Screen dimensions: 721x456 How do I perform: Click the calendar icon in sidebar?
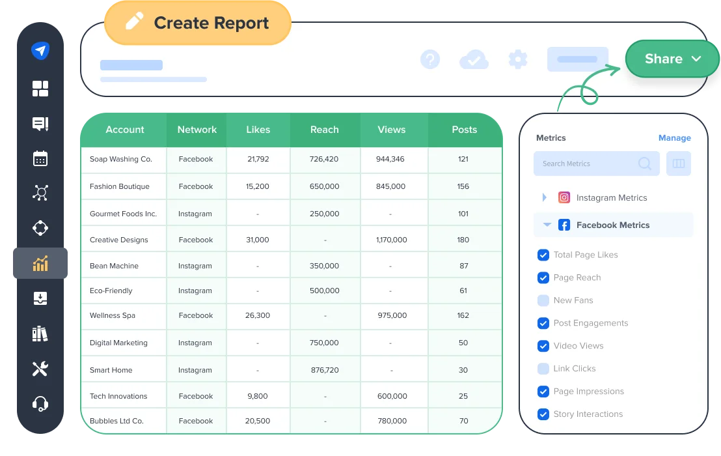[x=40, y=158]
